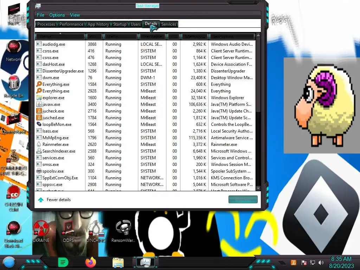Open the LYNCHING desktop shortcut
Viewport: 360px width, 270px height.
(96, 231)
